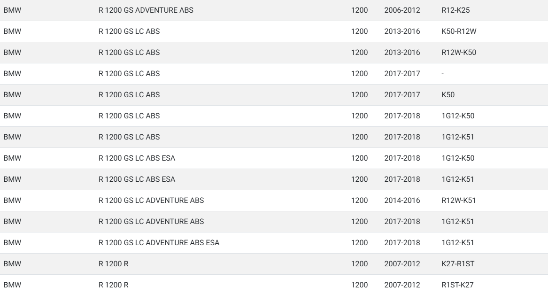Click the 2014-2016 year range cell
The image size is (548, 294).
(x=402, y=201)
